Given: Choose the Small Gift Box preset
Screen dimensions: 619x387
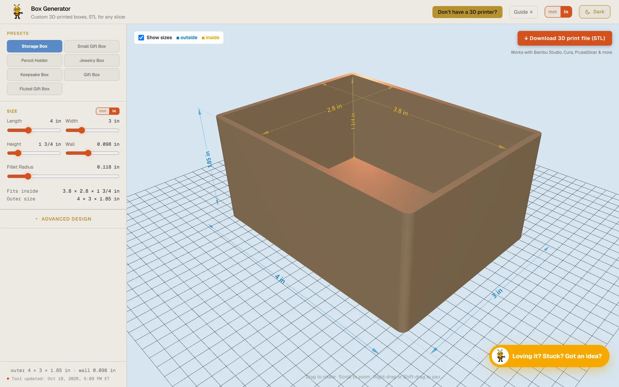Looking at the screenshot, I should (92, 46).
